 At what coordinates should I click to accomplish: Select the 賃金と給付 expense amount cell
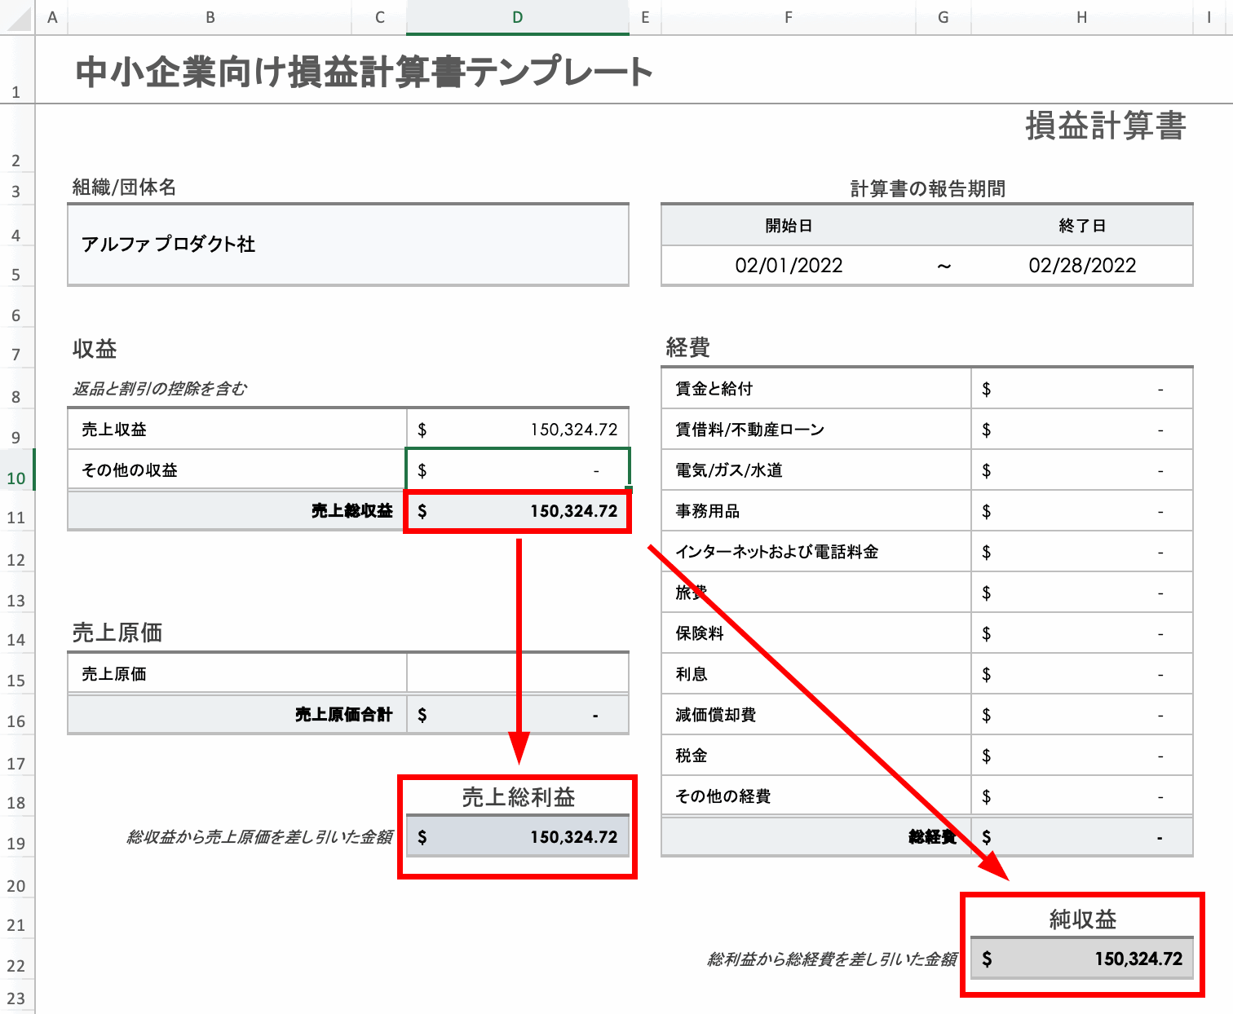1082,388
